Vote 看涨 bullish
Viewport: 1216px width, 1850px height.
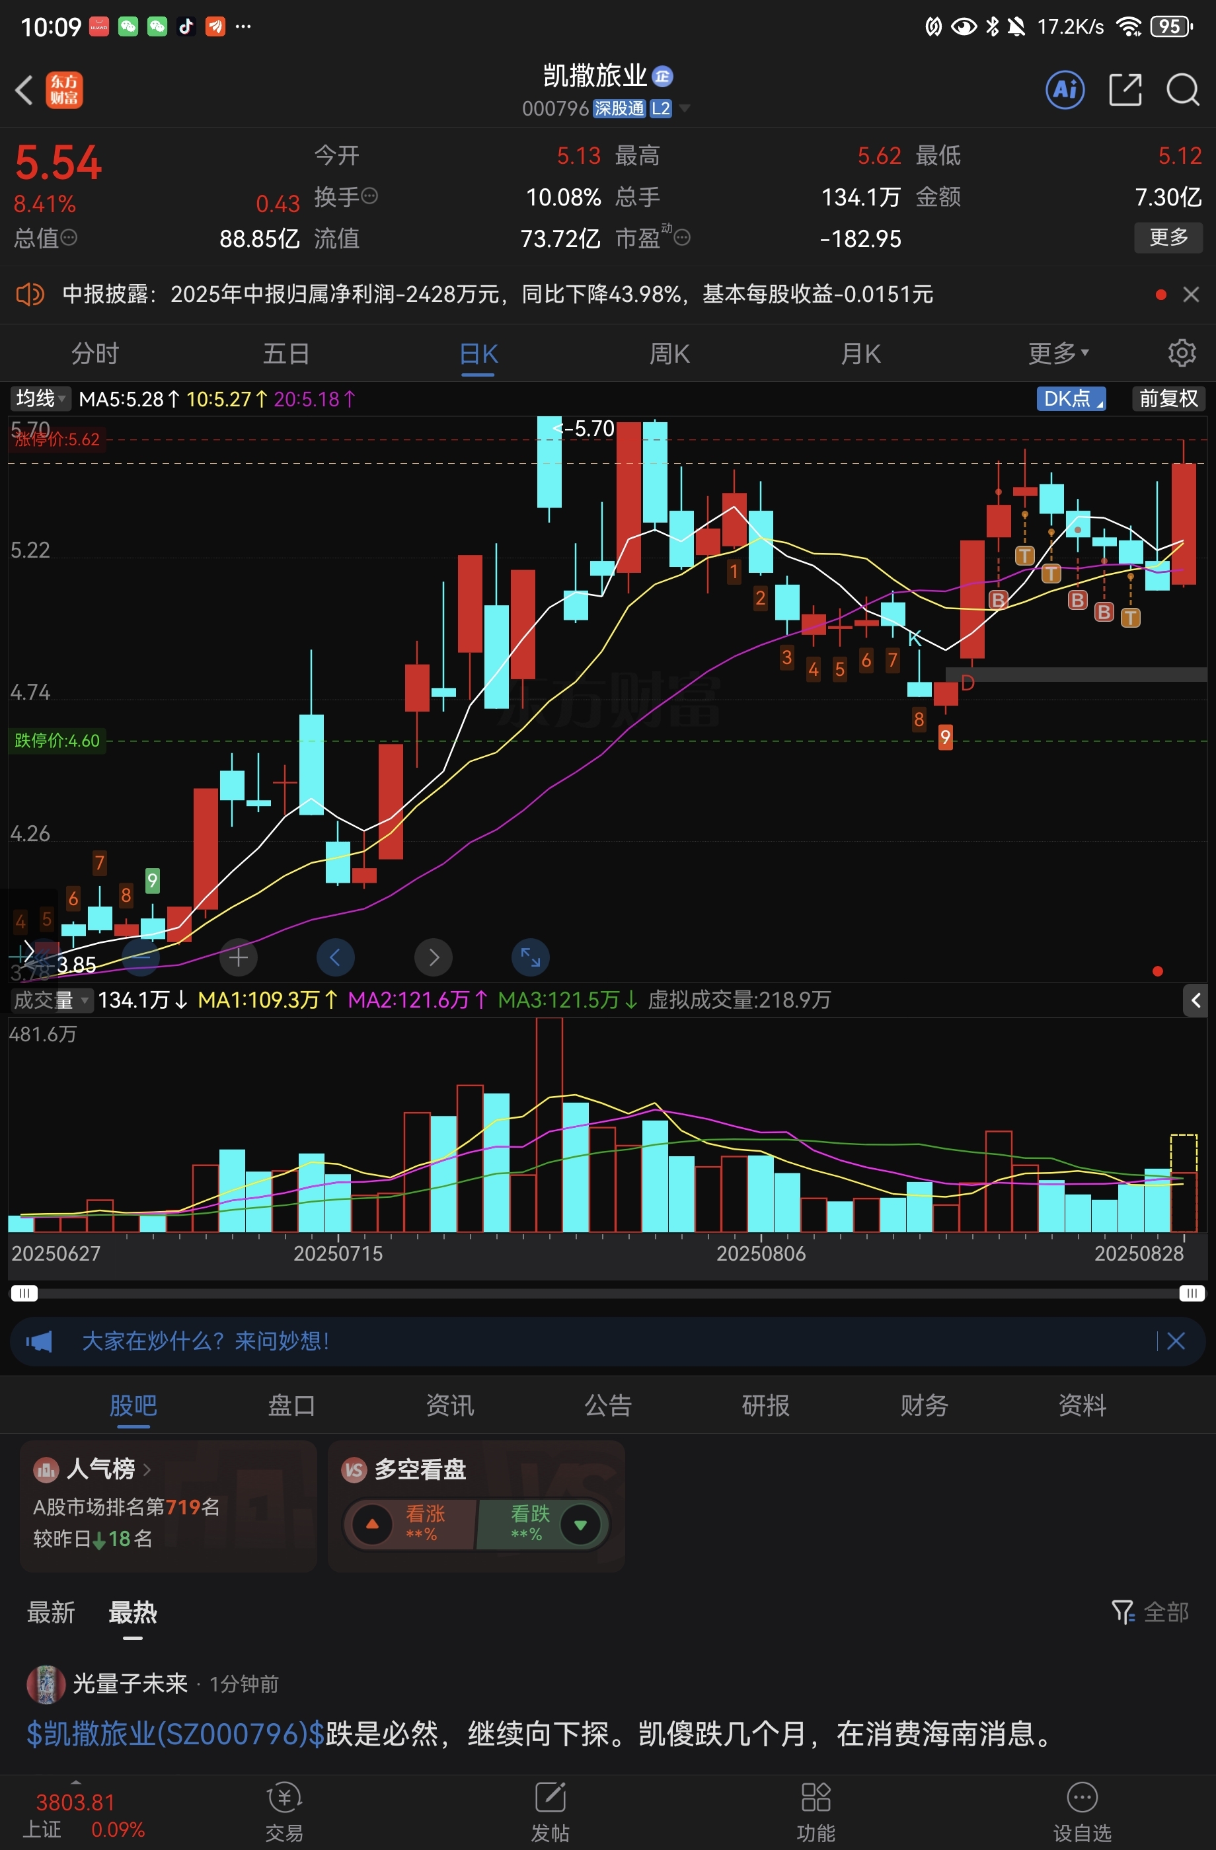[409, 1524]
